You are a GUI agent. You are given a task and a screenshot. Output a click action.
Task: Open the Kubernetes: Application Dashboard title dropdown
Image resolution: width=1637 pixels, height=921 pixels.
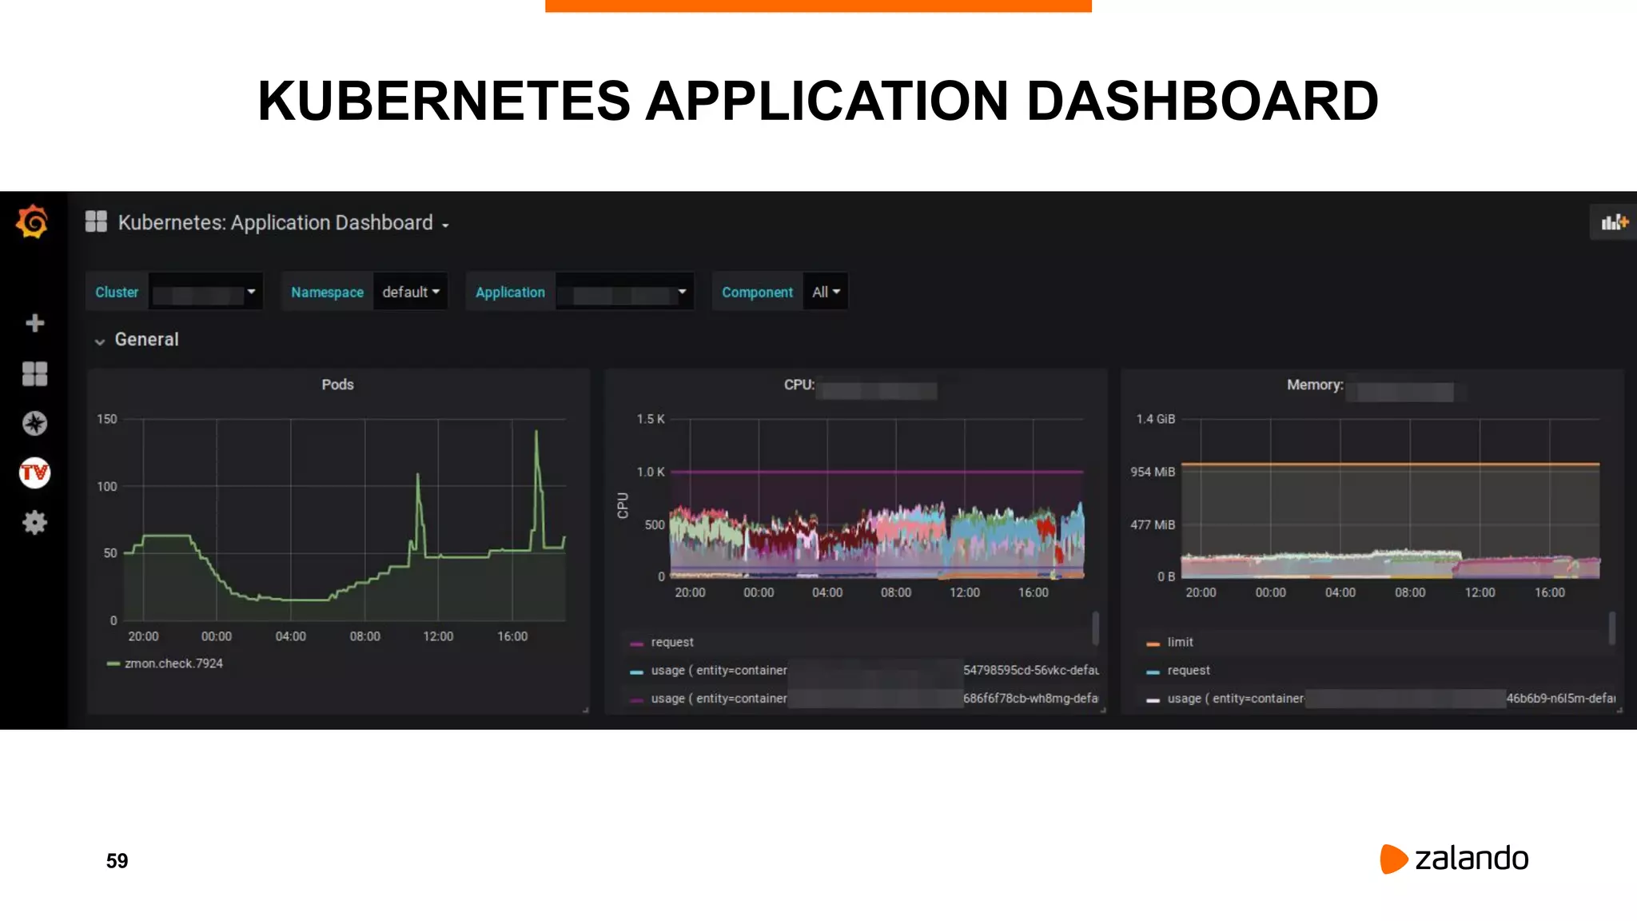[x=284, y=222]
